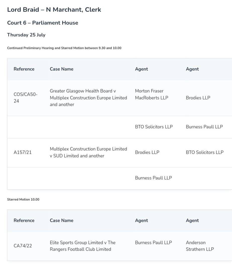Click the Multiplex Construction v SUD Limited case
The image size is (232, 264).
coord(88,152)
